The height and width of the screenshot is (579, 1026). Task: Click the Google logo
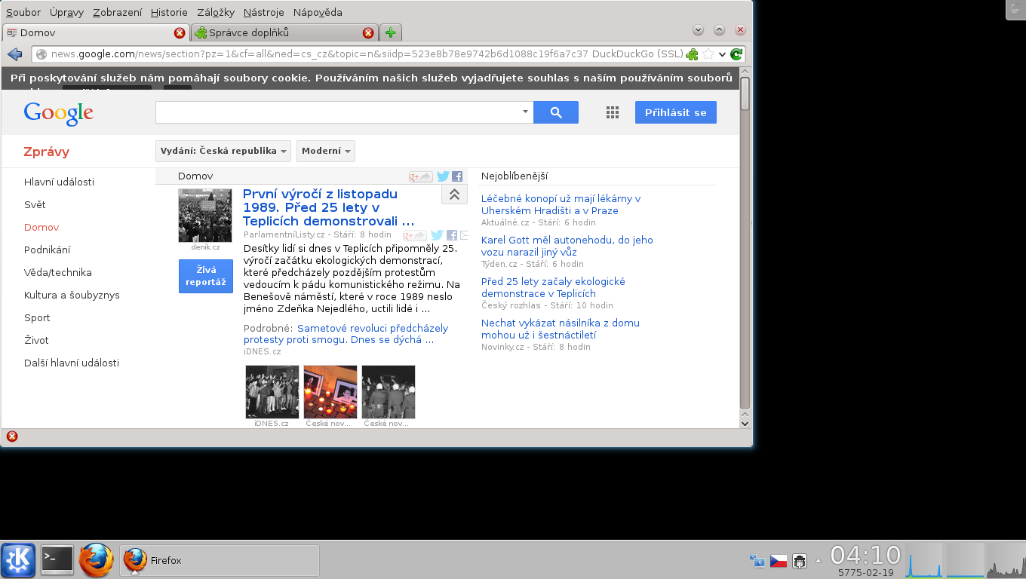pyautogui.click(x=59, y=113)
